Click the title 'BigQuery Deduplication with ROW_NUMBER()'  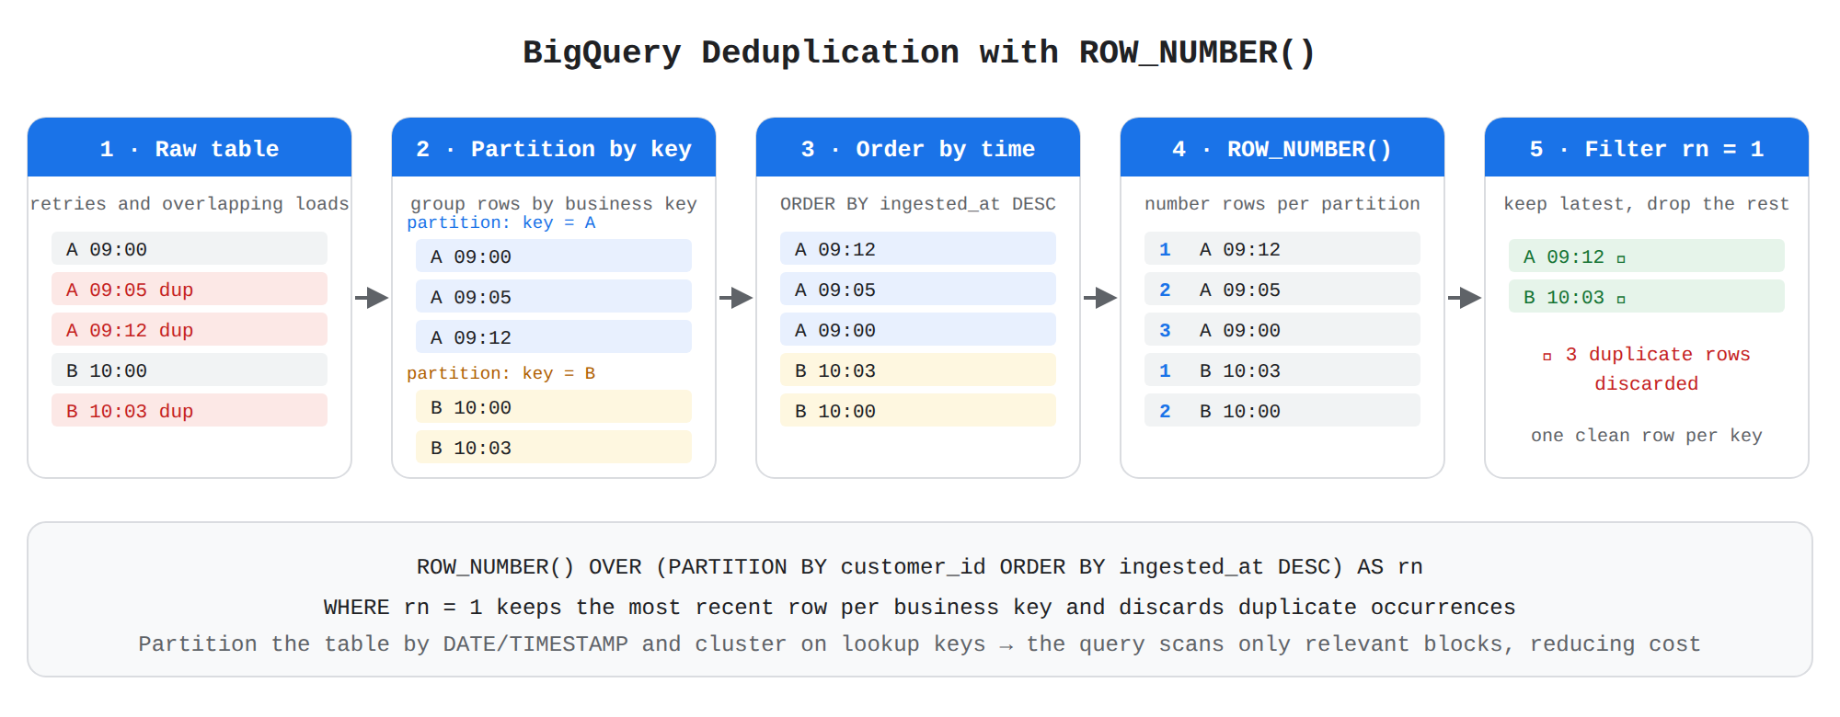pos(919,52)
